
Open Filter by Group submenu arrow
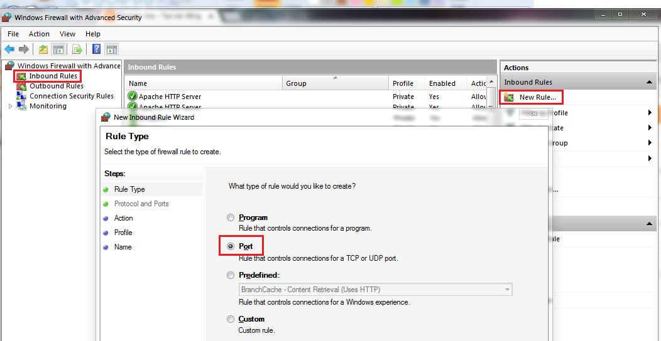coord(650,143)
